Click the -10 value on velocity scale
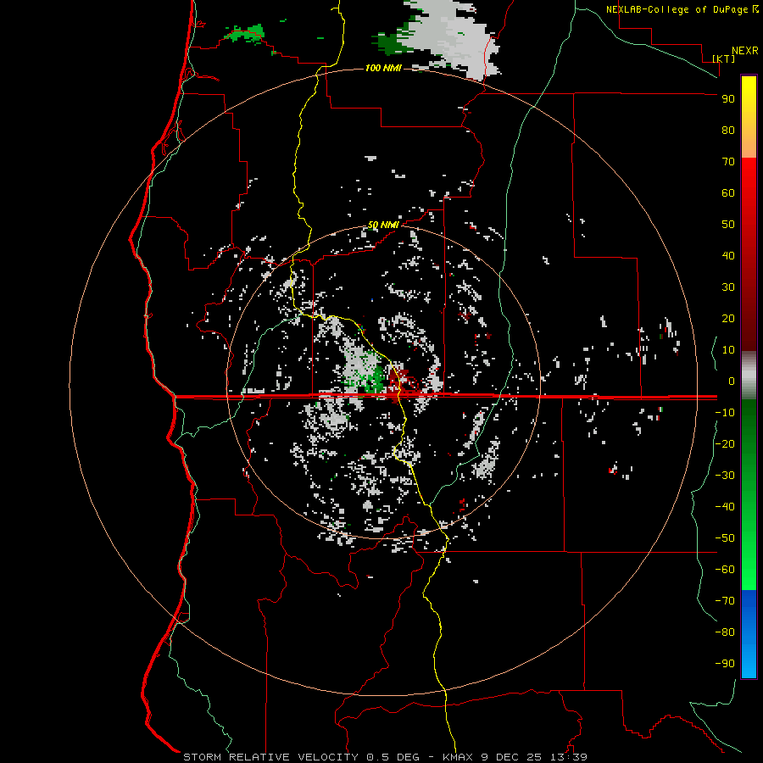Viewport: 763px width, 763px height. click(725, 413)
